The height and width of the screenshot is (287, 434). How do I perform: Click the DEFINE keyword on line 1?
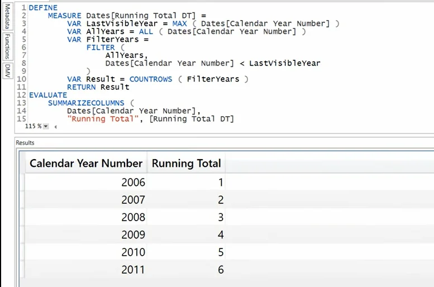pyautogui.click(x=43, y=8)
